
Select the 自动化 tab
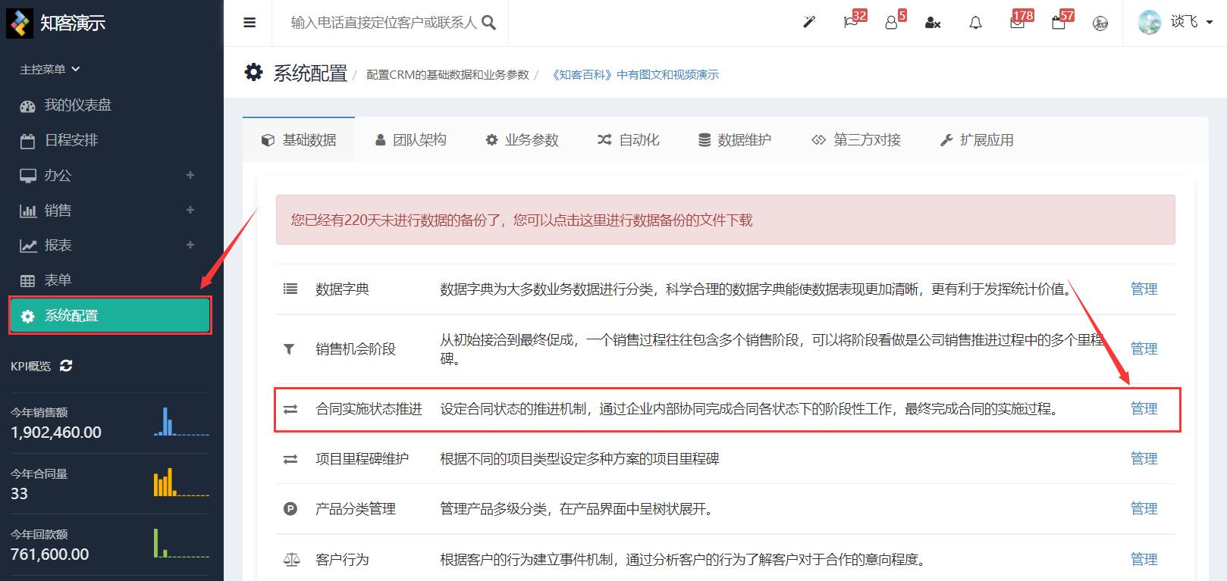[x=628, y=140]
